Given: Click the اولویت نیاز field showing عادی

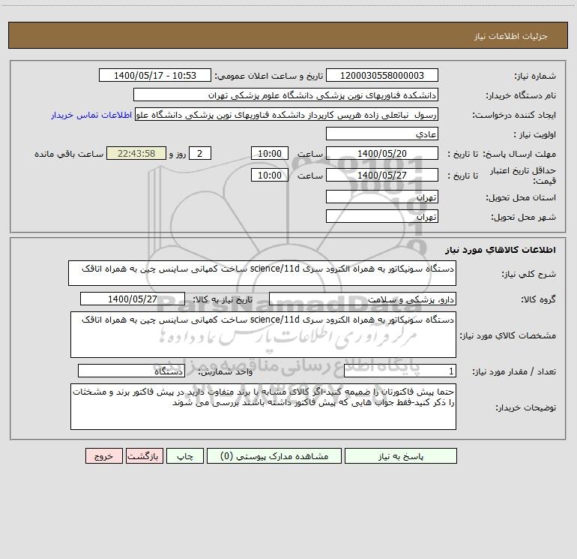Looking at the screenshot, I should 382,134.
